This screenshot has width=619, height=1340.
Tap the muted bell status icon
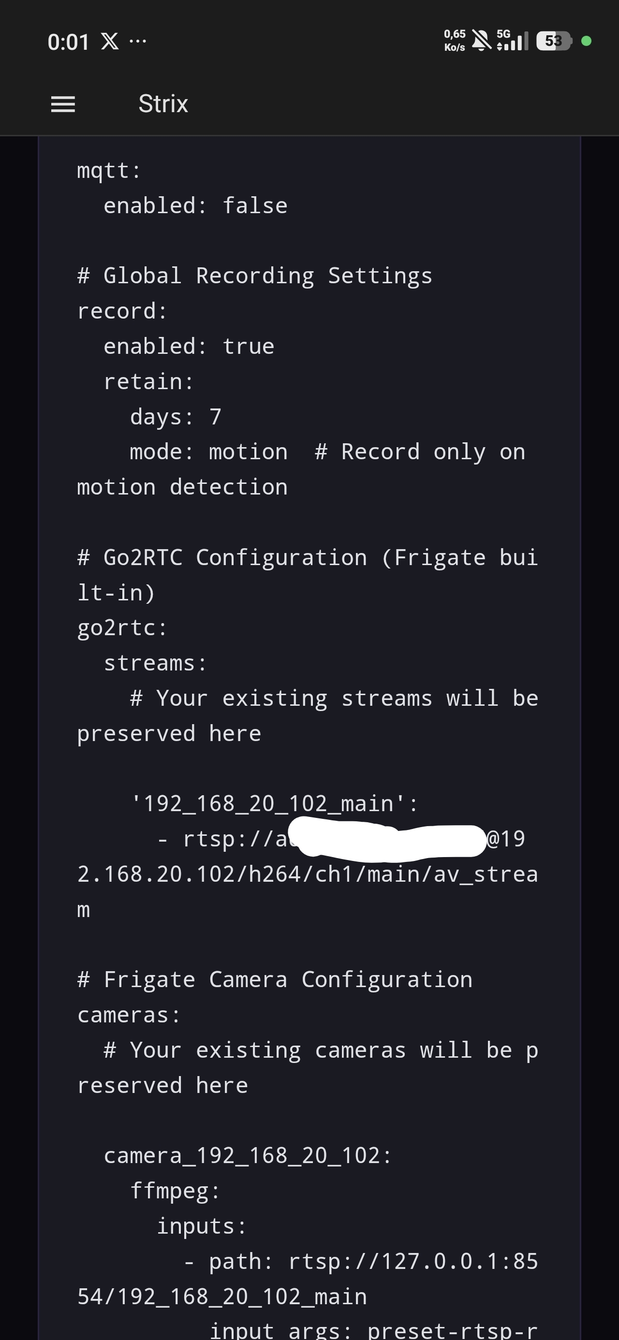(x=481, y=41)
